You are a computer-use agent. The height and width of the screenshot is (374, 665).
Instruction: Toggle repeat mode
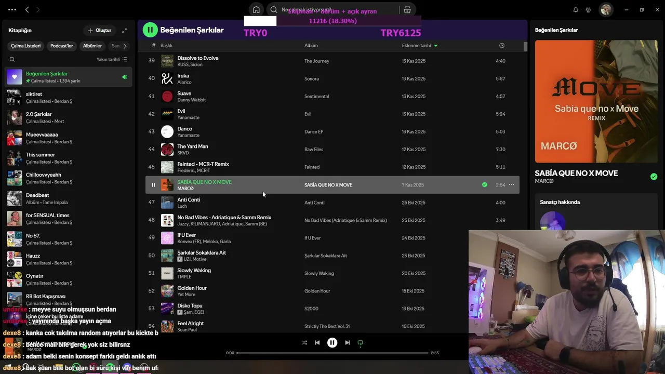[x=360, y=342]
